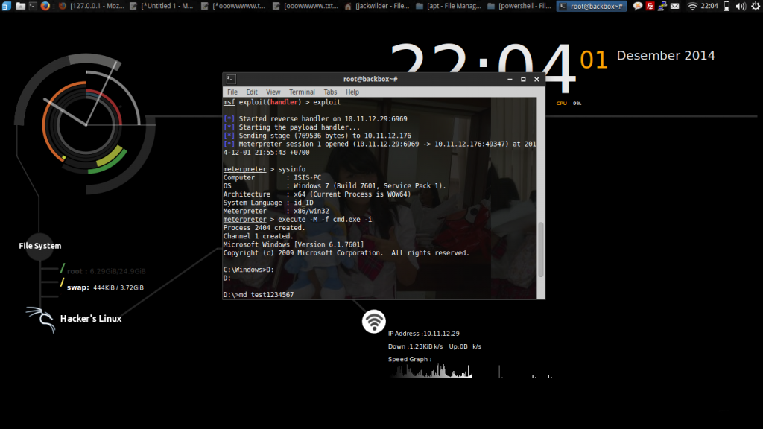Open the network computers tray icon
Viewport: 763px width, 429px height.
[x=662, y=6]
